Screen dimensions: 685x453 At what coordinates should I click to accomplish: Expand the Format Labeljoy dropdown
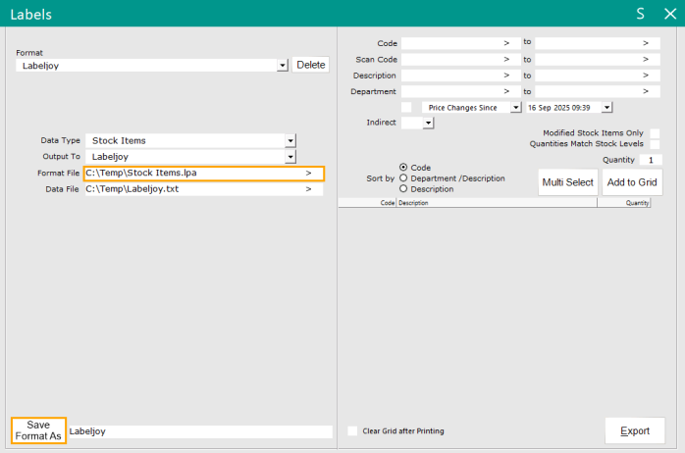[x=283, y=65]
